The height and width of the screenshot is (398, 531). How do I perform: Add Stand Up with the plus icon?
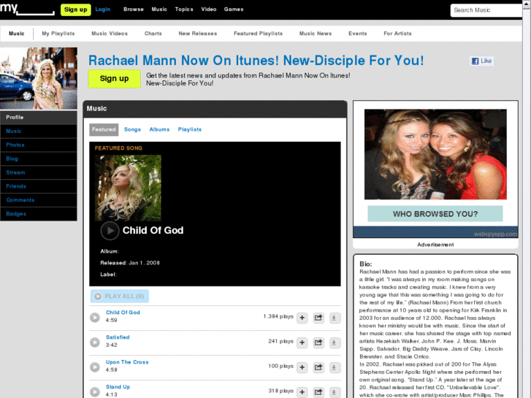coord(302,392)
